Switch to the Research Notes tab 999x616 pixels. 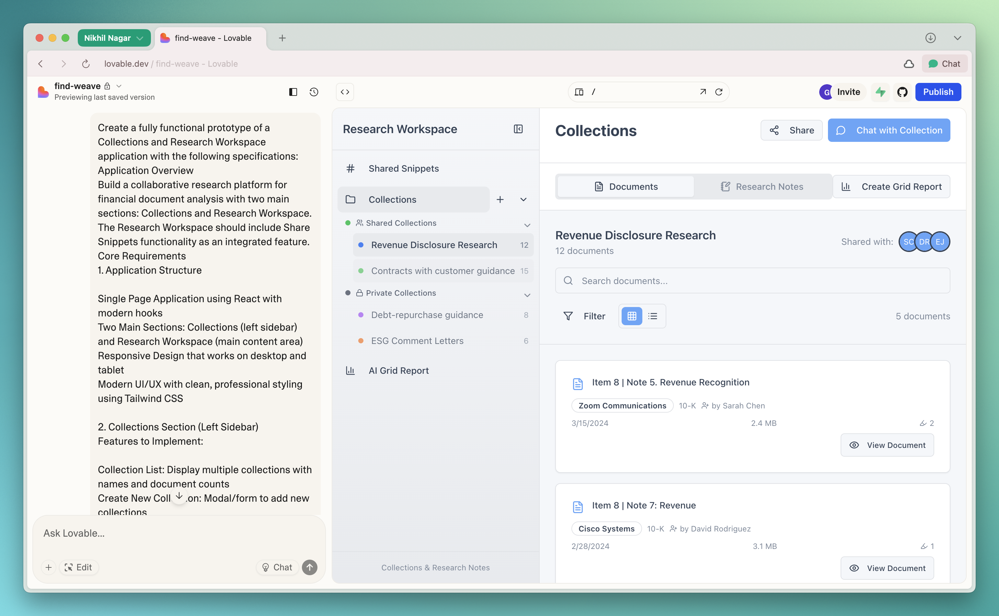[762, 187]
